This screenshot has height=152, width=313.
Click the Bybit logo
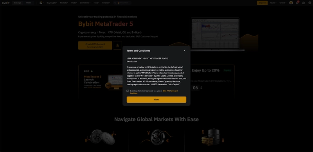click(x=6, y=3)
